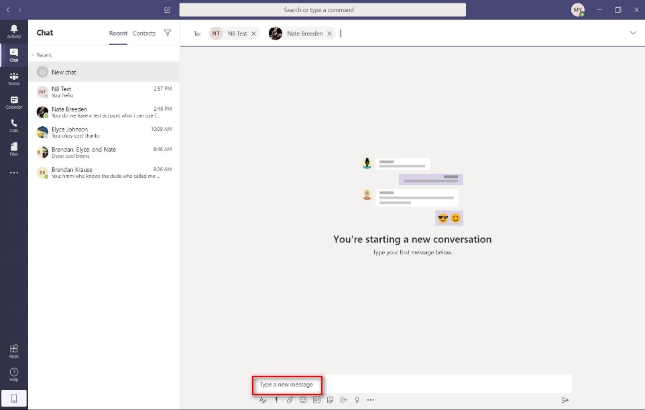Click Brendan Krause's BK avatar
Viewport: 645px width, 410px height.
tap(42, 172)
